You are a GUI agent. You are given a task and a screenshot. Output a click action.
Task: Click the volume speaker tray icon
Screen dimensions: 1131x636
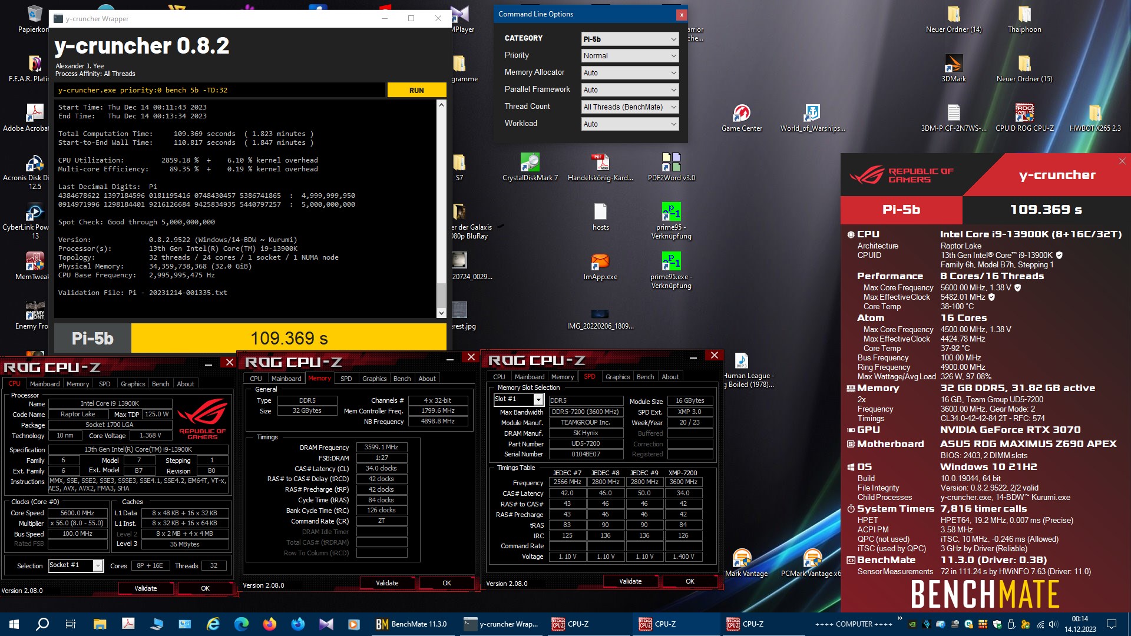tap(1054, 624)
